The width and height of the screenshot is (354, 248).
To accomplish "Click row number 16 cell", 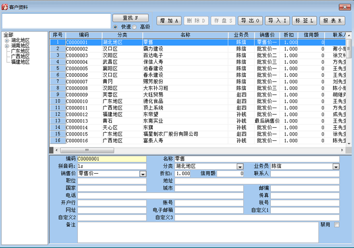I will coord(58,140).
